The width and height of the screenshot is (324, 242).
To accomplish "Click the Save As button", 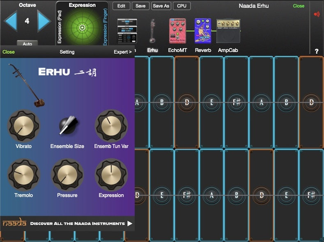I will click(x=161, y=6).
